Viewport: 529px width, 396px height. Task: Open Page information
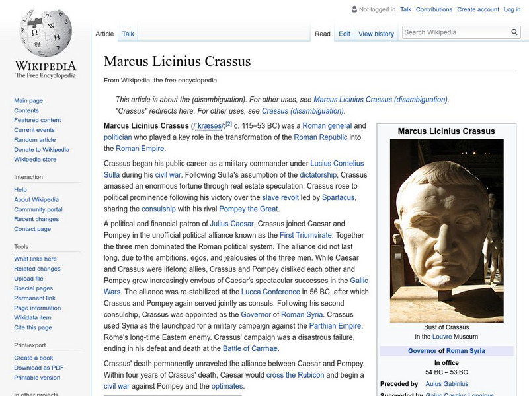click(x=38, y=308)
